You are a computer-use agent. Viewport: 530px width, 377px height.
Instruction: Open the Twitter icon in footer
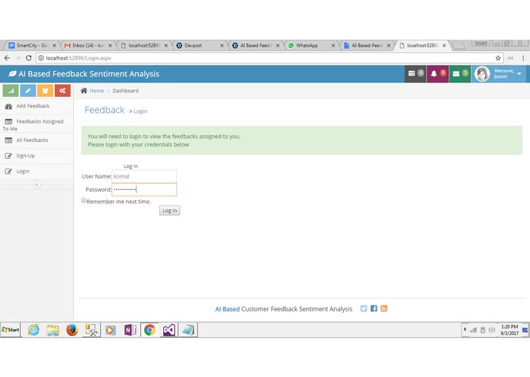click(363, 308)
